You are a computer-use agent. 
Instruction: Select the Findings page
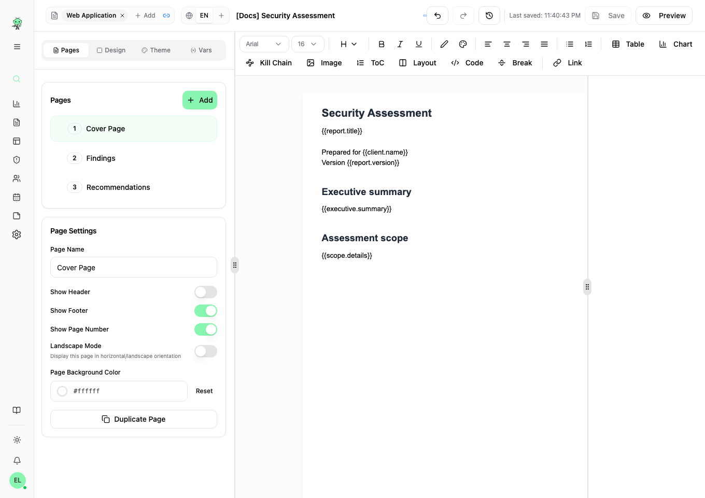134,158
